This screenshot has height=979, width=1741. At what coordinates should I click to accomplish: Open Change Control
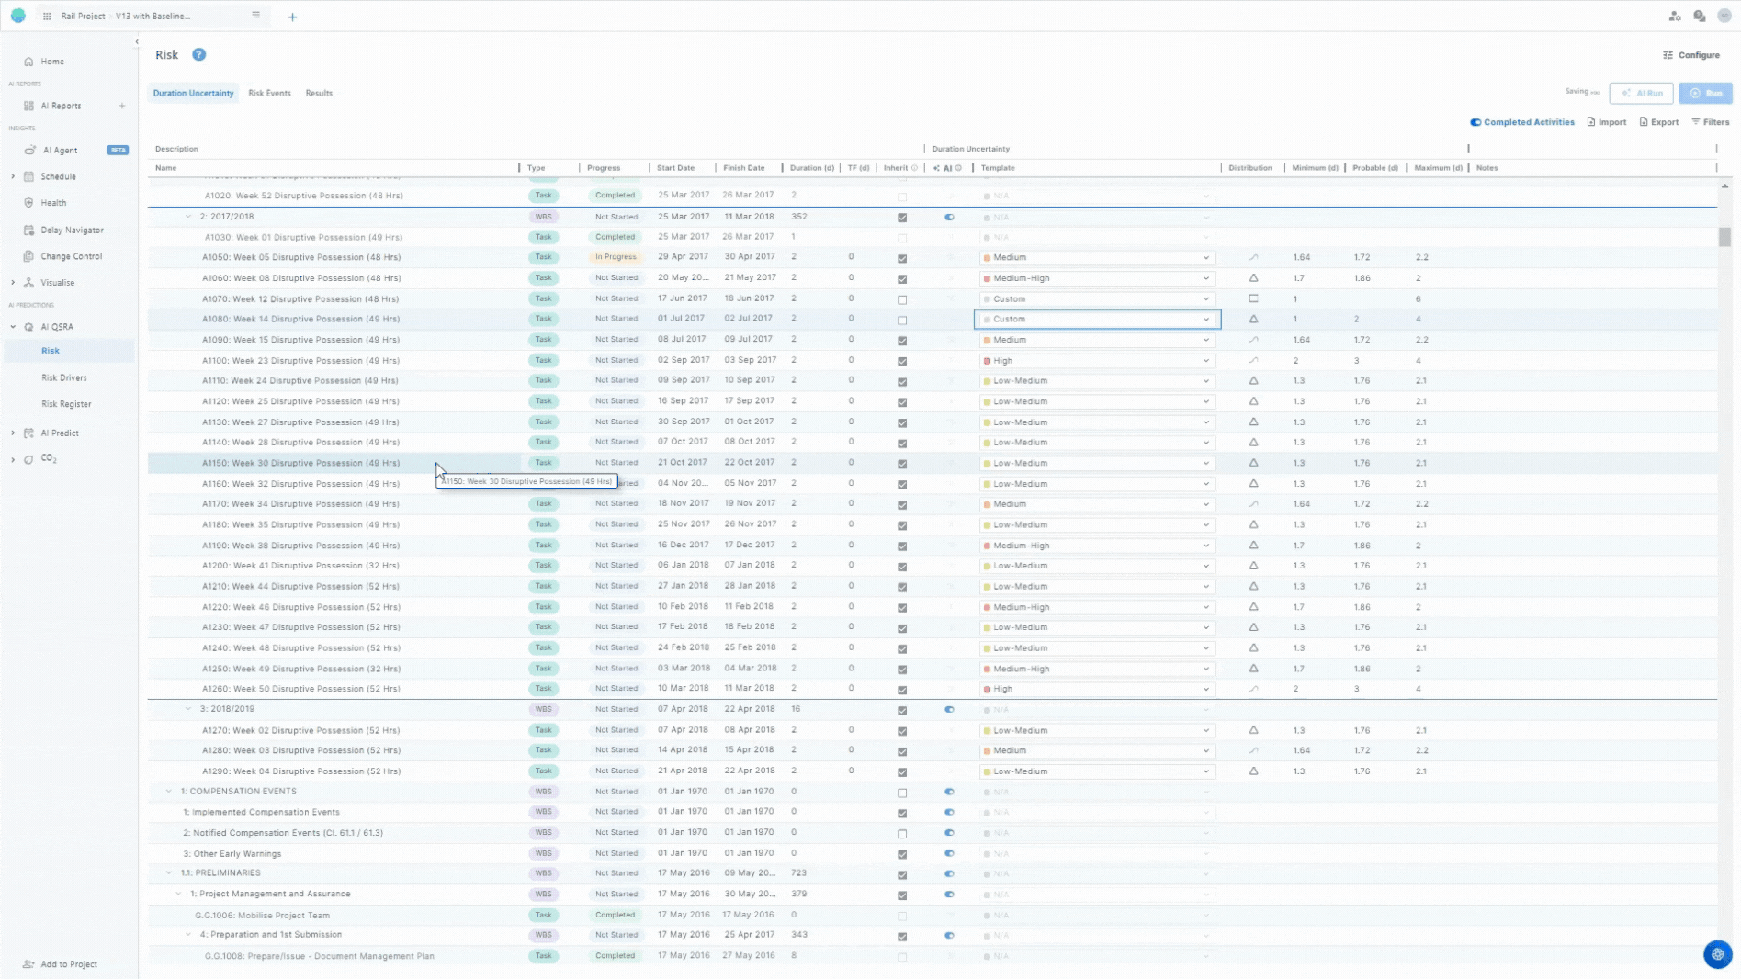pos(71,256)
